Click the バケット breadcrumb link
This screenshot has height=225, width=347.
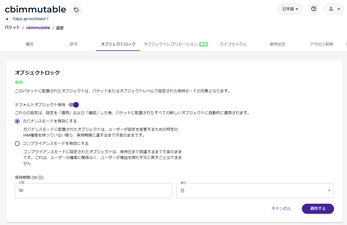pyautogui.click(x=12, y=27)
